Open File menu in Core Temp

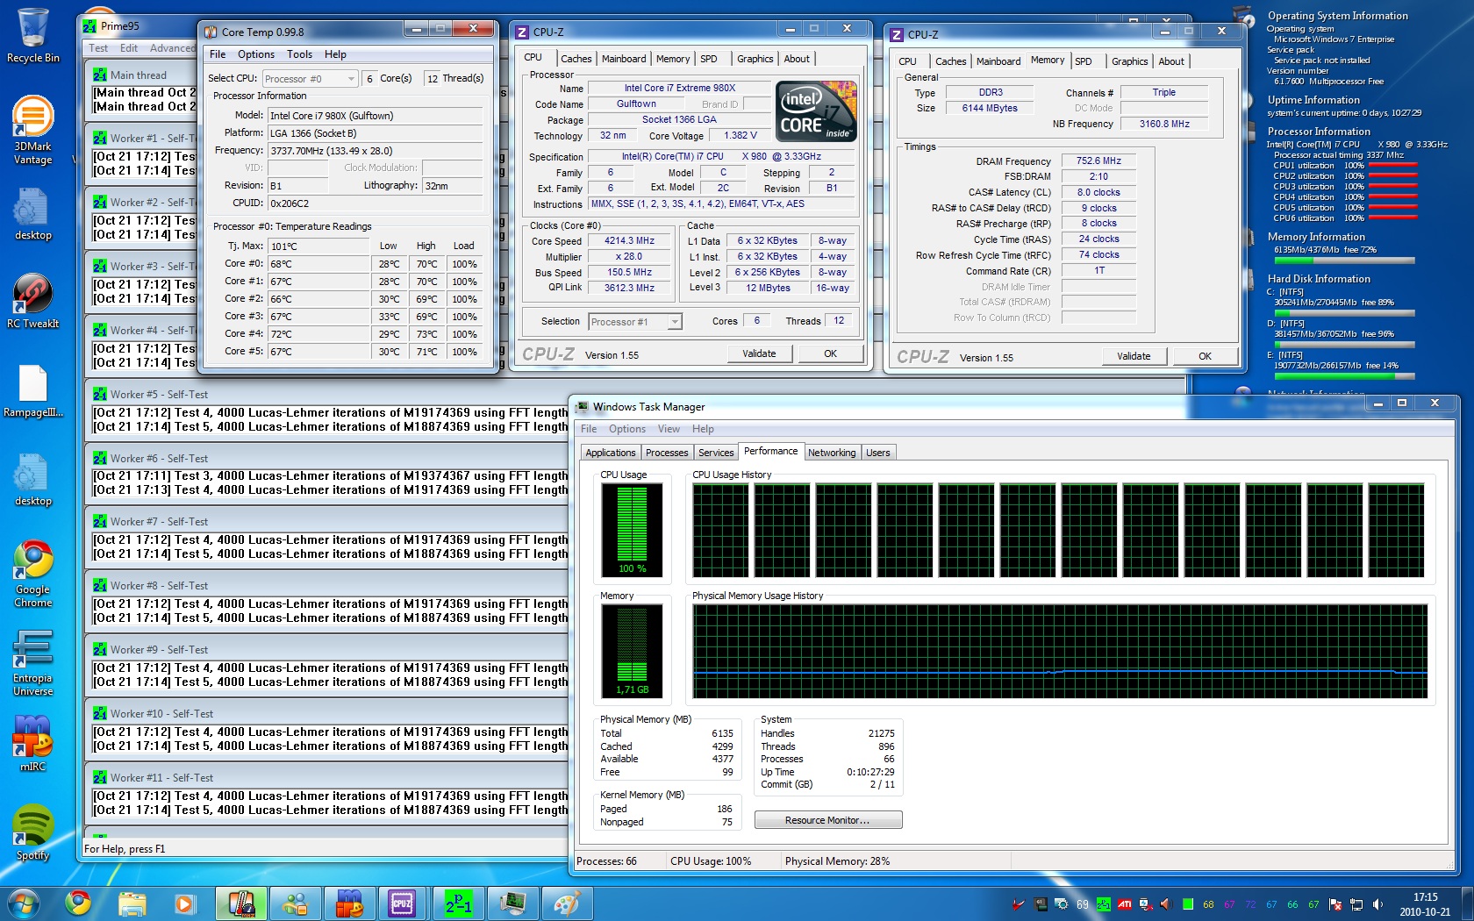pyautogui.click(x=218, y=54)
